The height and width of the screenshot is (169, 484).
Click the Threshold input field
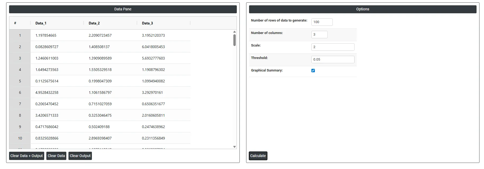(x=333, y=60)
